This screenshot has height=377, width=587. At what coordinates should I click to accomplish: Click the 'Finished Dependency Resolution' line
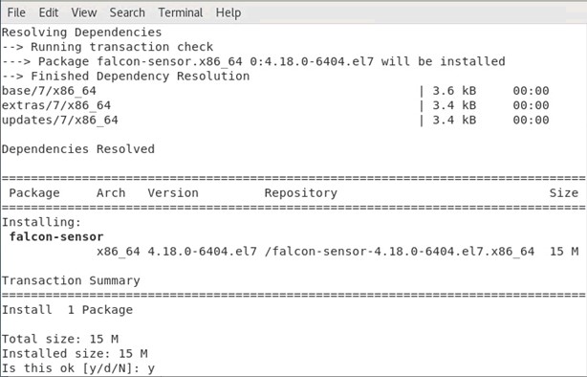126,77
